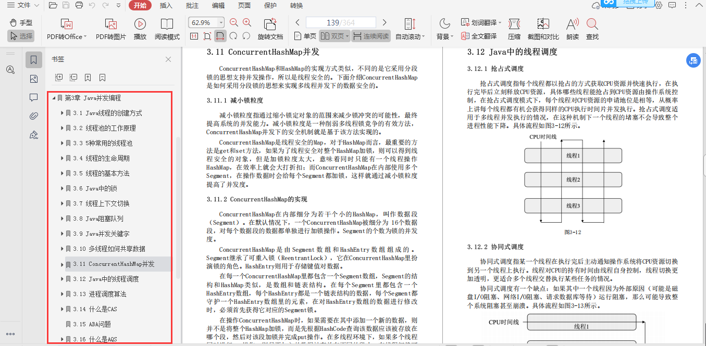Open 自动滚动 auto-scroll dropdown
The width and height of the screenshot is (706, 346).
click(x=410, y=29)
